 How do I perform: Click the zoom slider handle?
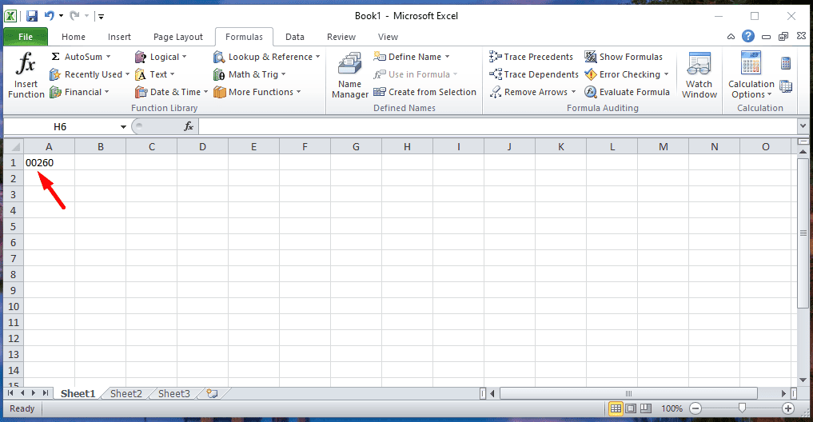click(742, 408)
